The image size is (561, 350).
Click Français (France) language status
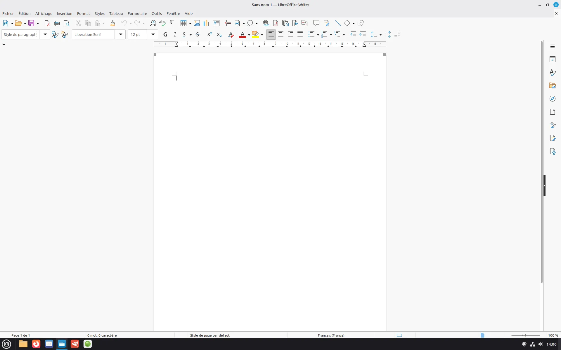[331, 335]
